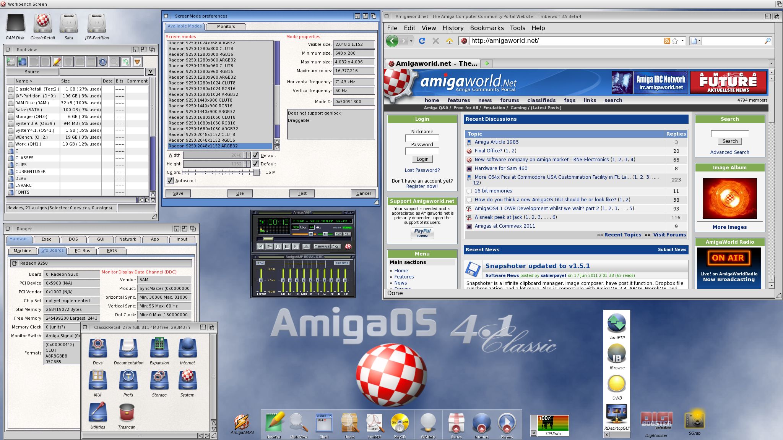Reload the page in Timberwolf
Screen dimensions: 783x440
422,41
